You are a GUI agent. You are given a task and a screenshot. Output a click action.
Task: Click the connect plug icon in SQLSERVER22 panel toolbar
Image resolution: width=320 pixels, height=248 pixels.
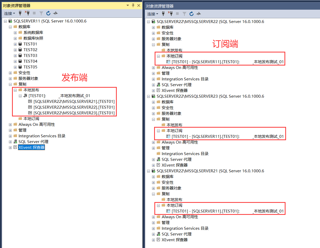pyautogui.click(x=163, y=14)
